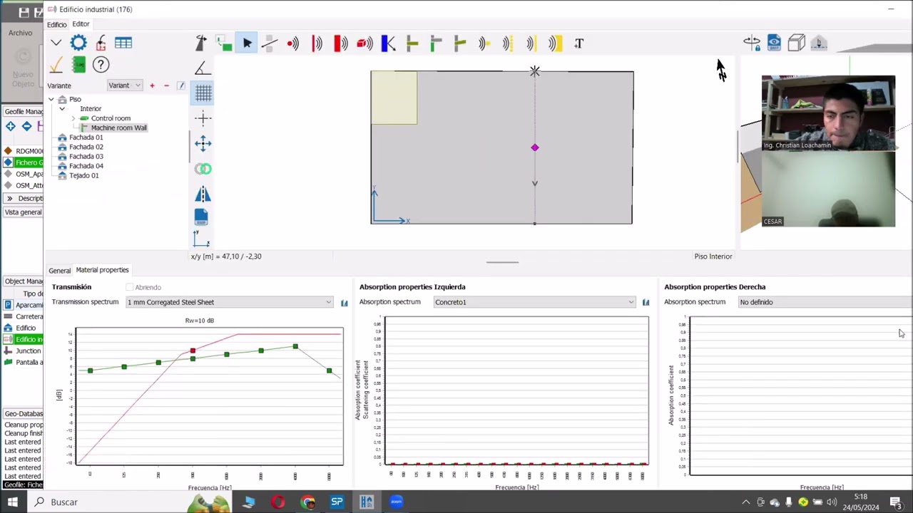The width and height of the screenshot is (913, 513).
Task: Click the beige Control room area
Action: [394, 98]
